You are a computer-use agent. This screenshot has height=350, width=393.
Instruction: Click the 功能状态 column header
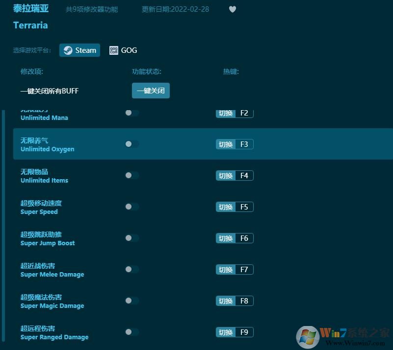(147, 72)
